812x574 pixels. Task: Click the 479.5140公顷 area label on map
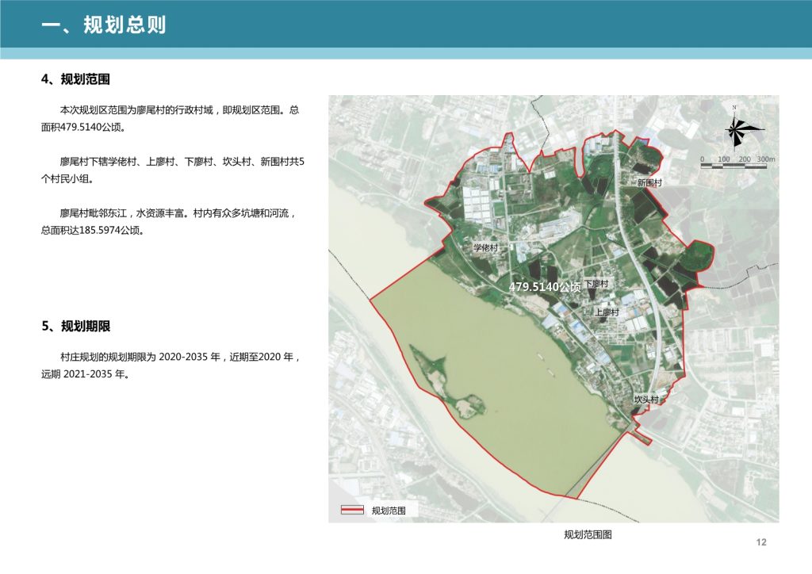click(x=545, y=287)
